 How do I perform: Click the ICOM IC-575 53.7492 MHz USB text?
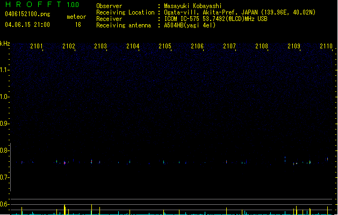(x=215, y=19)
